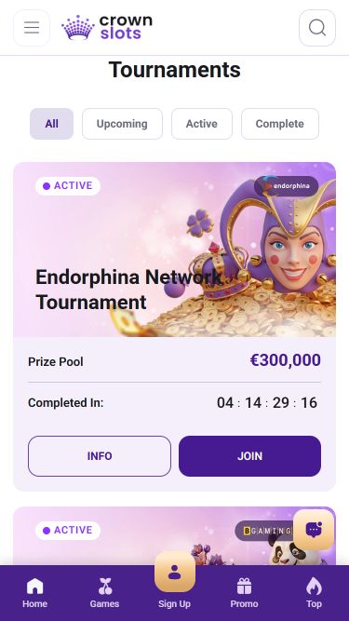Tap the Sign Up user icon
Screen dimensions: 349x621
coord(175,572)
